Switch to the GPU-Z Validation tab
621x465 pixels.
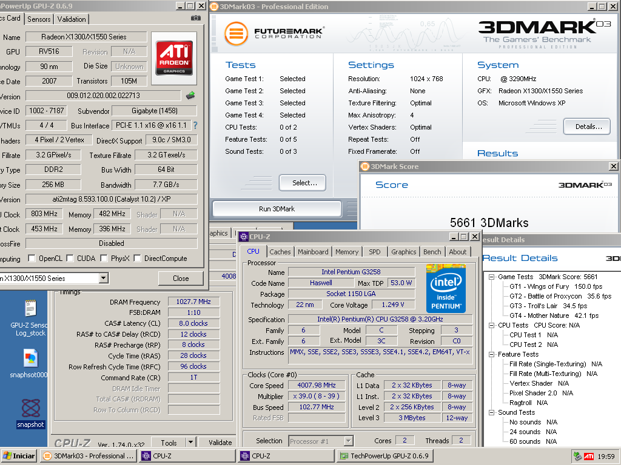[72, 19]
